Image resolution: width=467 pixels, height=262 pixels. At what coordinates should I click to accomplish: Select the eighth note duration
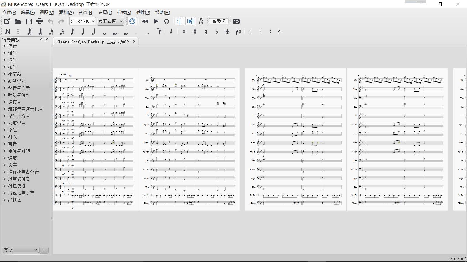coord(72,31)
